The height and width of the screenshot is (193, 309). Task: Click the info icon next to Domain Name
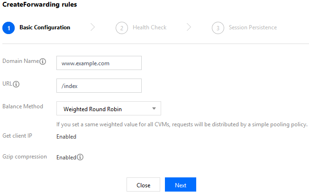coord(43,61)
